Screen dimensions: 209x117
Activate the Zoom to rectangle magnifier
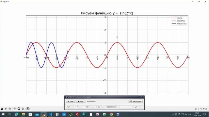click(19, 109)
